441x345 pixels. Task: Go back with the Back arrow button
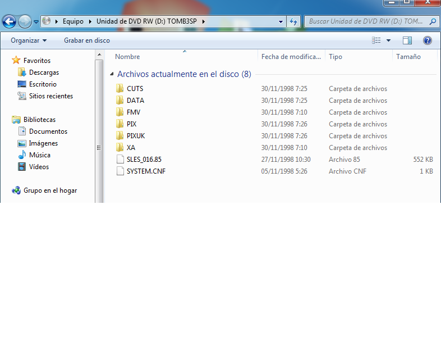(x=9, y=21)
